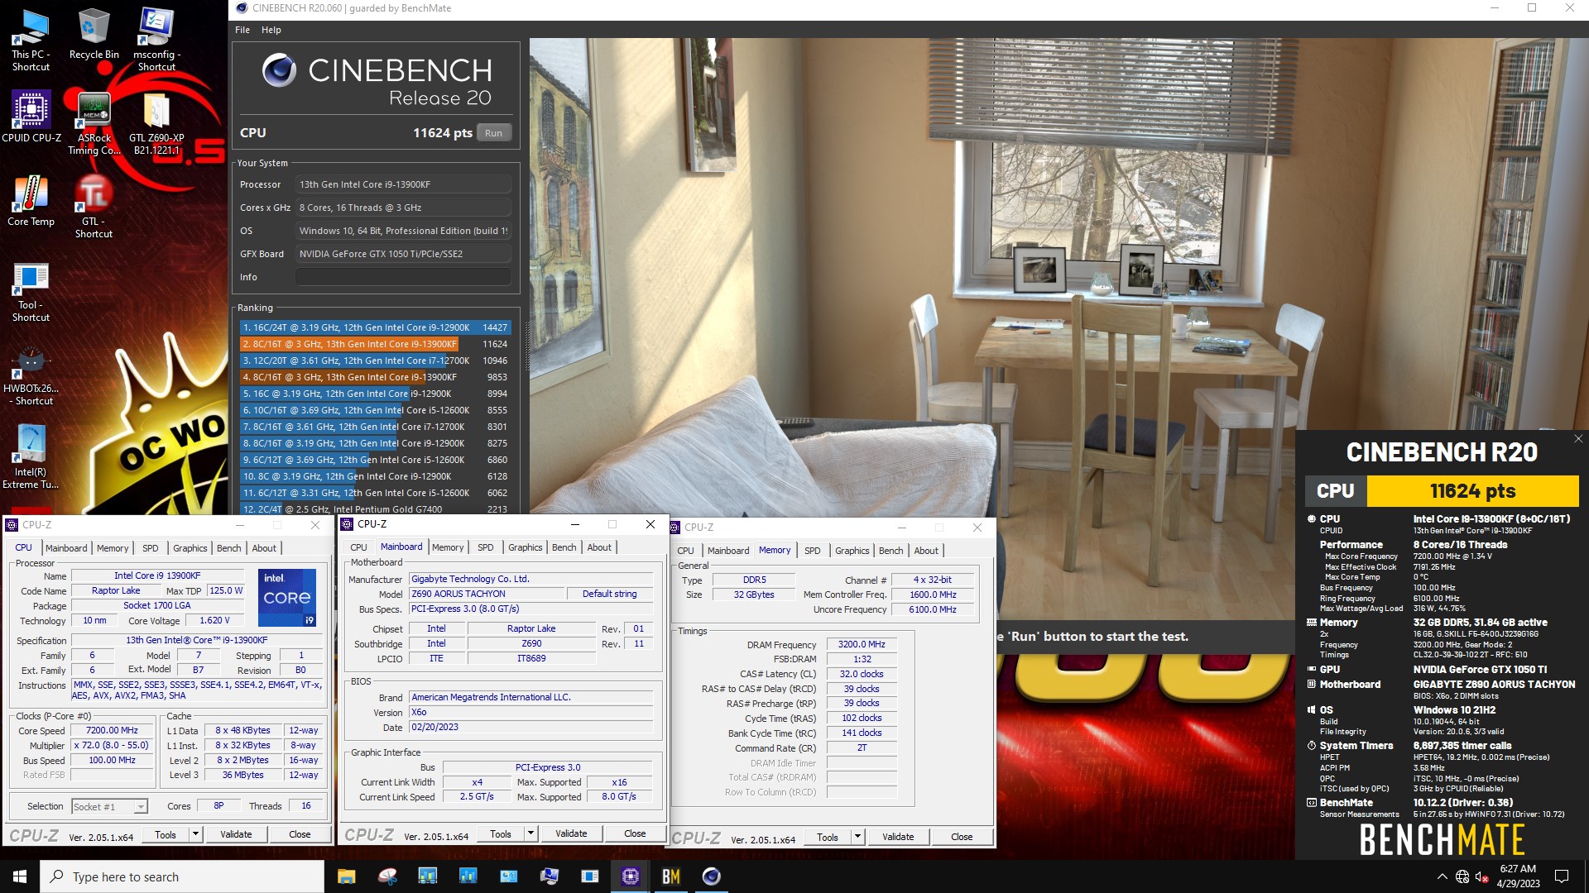This screenshot has width=1589, height=893.
Task: Open the Recycle Bin desktop icon
Action: (94, 35)
